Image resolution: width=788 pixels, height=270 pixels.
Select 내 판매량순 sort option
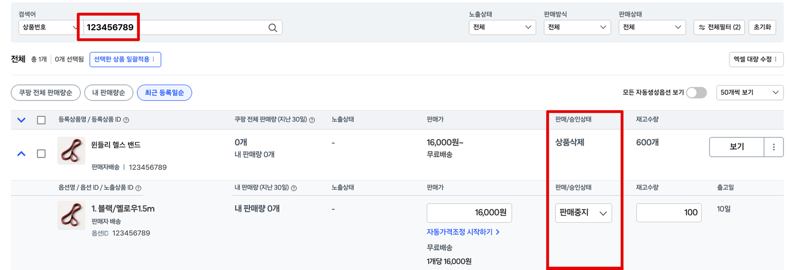(109, 92)
